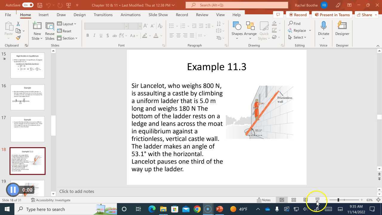Click the Cut scissors icon

tap(18, 24)
